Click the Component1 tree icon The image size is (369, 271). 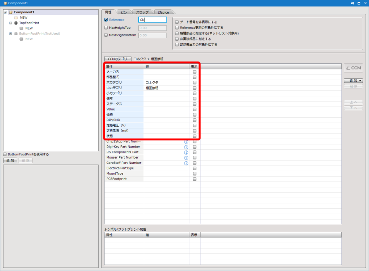[10, 12]
